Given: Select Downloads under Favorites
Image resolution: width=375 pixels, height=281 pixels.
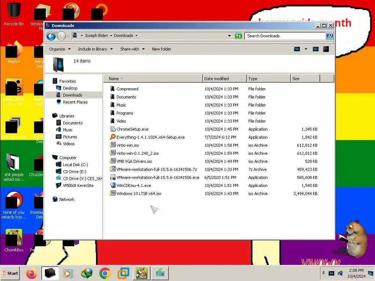Looking at the screenshot, I should pos(73,95).
